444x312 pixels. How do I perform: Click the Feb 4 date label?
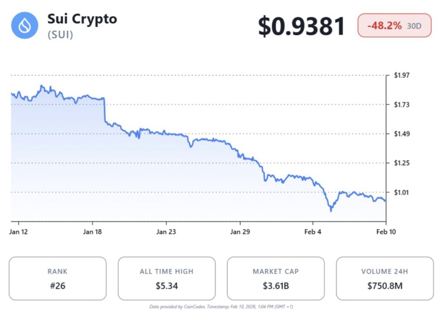pos(313,232)
